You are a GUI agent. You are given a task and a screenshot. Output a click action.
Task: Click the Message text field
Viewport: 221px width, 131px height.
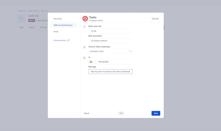[x=110, y=72]
